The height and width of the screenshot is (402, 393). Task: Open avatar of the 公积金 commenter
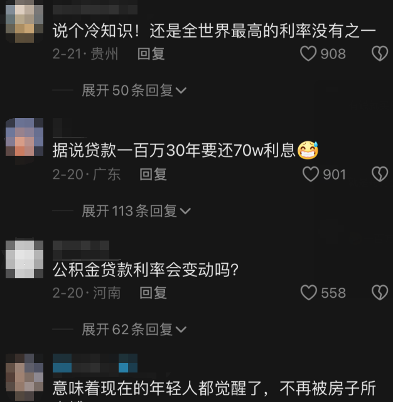pyautogui.click(x=24, y=259)
